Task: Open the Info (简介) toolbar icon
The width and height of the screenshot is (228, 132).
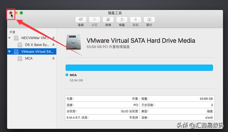Action: (x=149, y=20)
